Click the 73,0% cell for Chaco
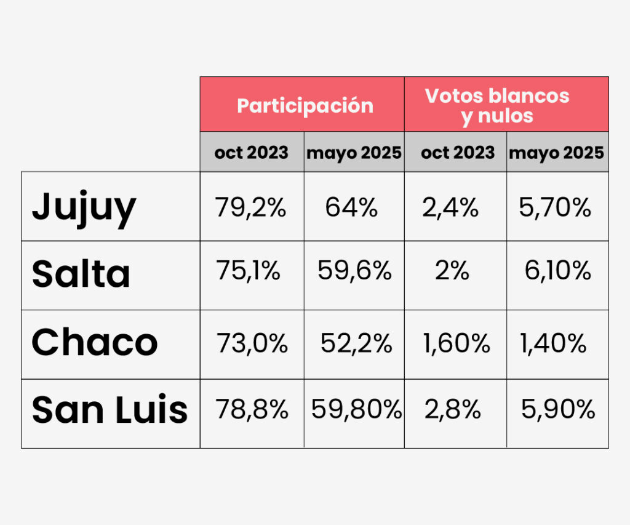Viewport: 630px width, 525px height. [x=252, y=343]
